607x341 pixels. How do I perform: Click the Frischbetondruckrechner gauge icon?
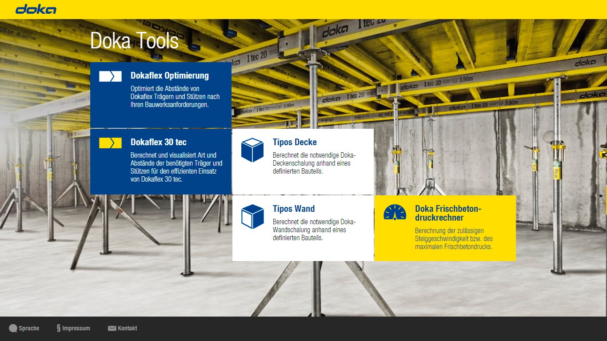click(395, 212)
